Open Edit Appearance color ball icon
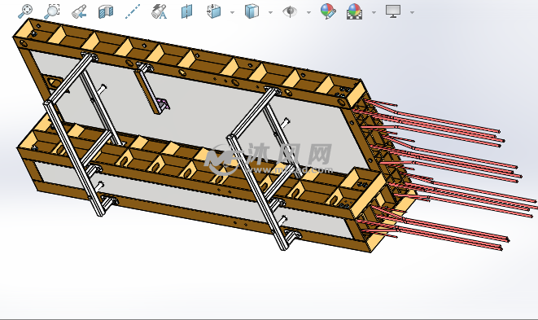 click(328, 11)
